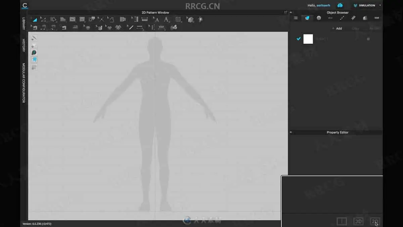Select the Edit Sewing tool, first in second row
Image resolution: width=403 pixels, height=227 pixels.
[34, 27]
